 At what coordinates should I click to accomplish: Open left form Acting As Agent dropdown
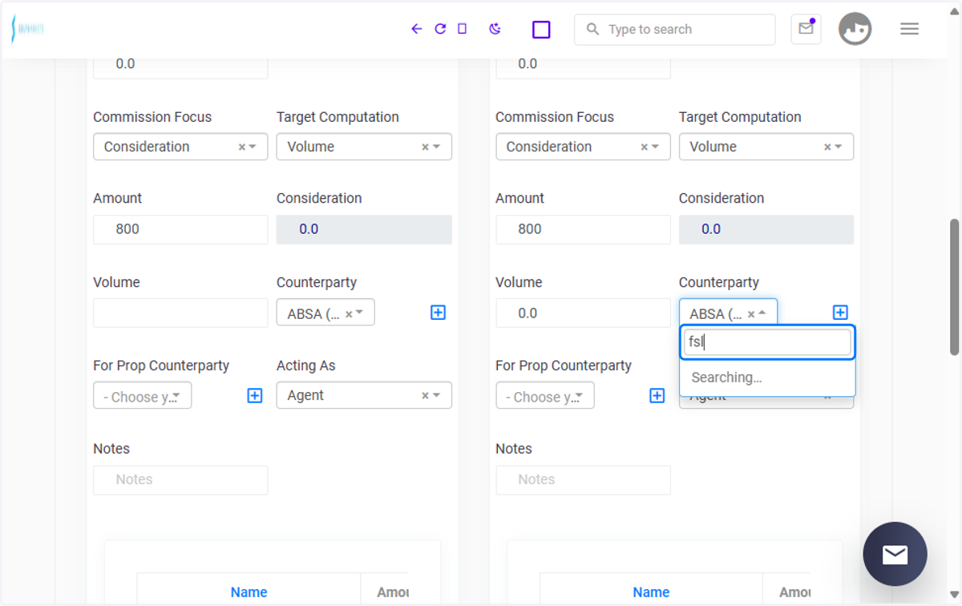(364, 395)
